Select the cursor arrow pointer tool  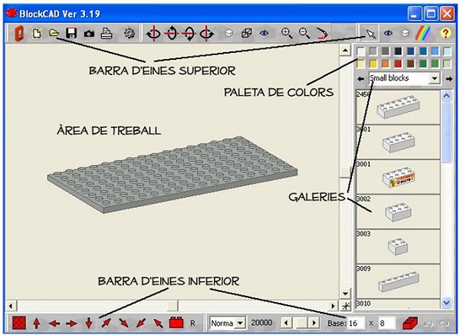point(371,34)
